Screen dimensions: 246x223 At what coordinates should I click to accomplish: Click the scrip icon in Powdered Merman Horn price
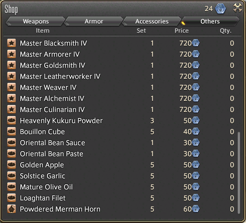196,209
